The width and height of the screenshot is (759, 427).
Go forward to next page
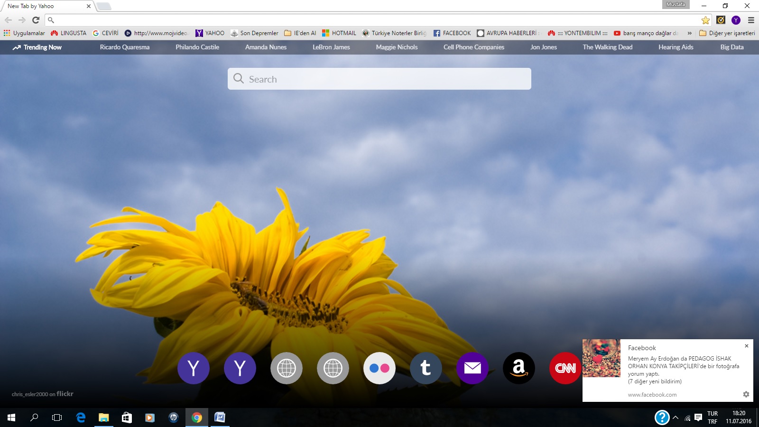tap(22, 20)
